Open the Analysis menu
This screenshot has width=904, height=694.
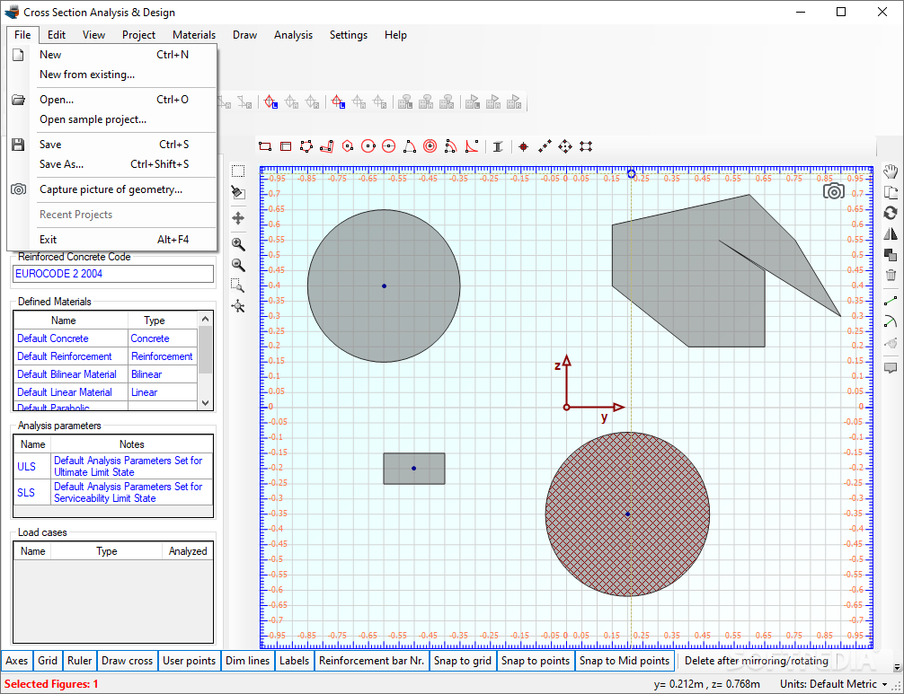293,35
